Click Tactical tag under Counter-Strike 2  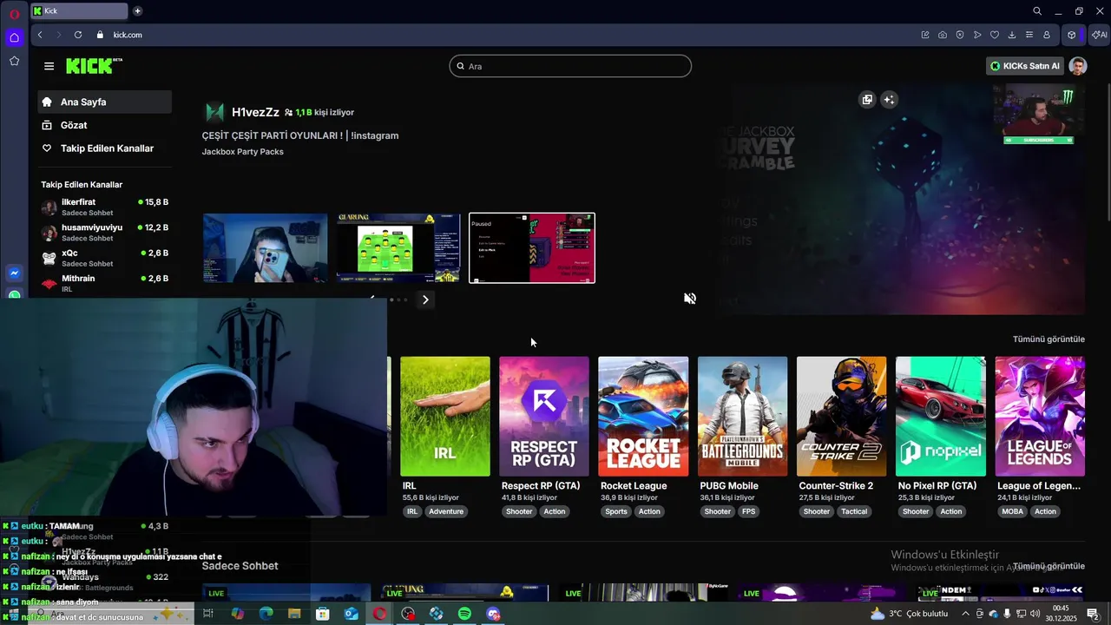tap(854, 512)
